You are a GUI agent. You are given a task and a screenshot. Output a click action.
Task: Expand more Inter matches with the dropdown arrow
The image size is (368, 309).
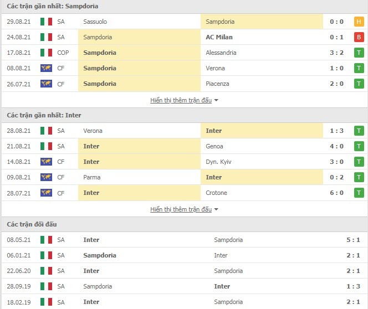[x=216, y=209]
